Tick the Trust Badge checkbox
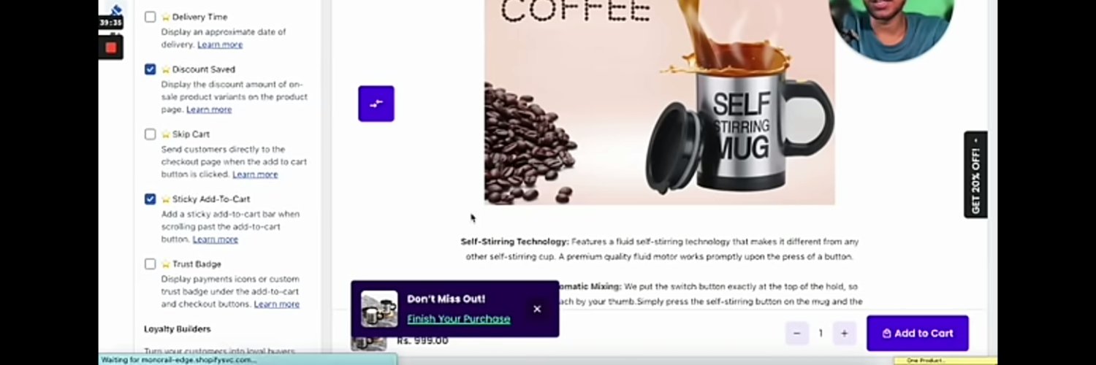The height and width of the screenshot is (365, 1096). coord(150,264)
